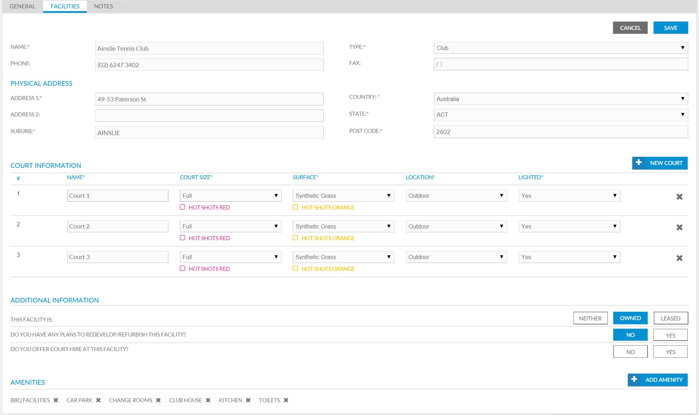Delete Court 1 row using X icon
This screenshot has width=699, height=415.
[679, 197]
